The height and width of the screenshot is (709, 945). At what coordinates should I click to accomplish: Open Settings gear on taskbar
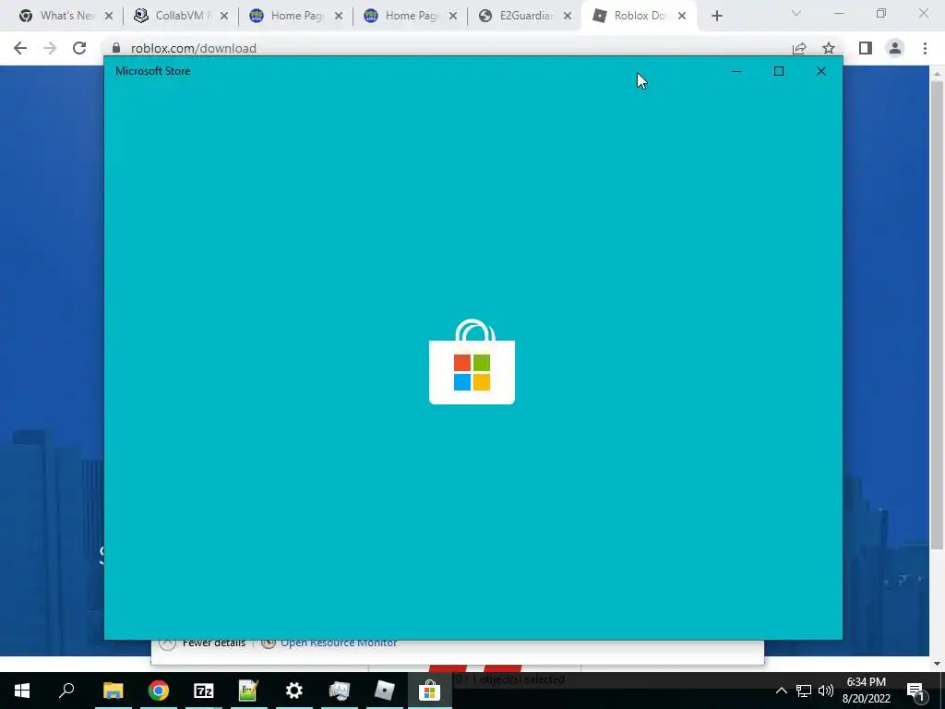(x=294, y=691)
